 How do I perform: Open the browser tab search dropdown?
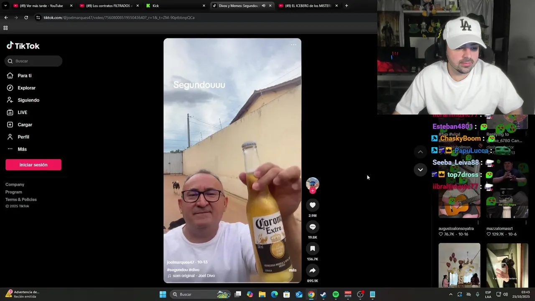click(5, 6)
